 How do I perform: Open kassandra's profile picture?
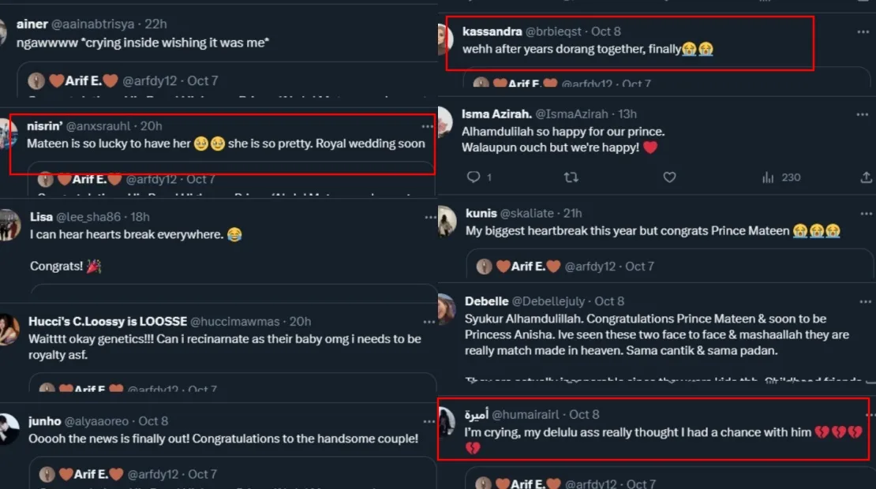pyautogui.click(x=446, y=39)
